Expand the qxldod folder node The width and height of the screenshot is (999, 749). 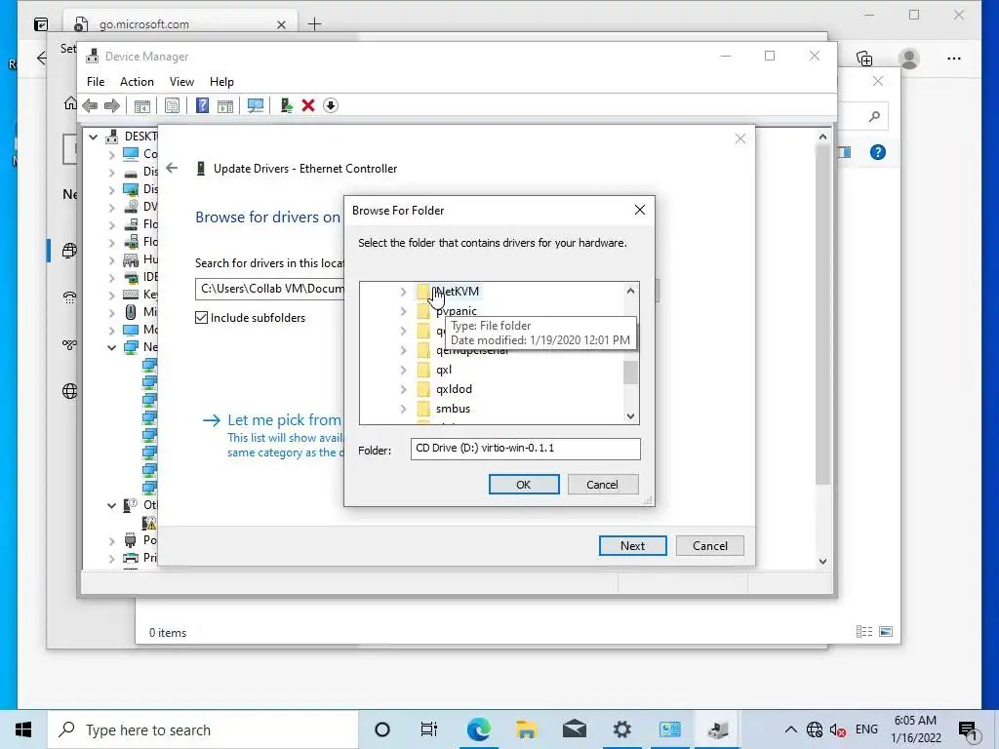403,389
